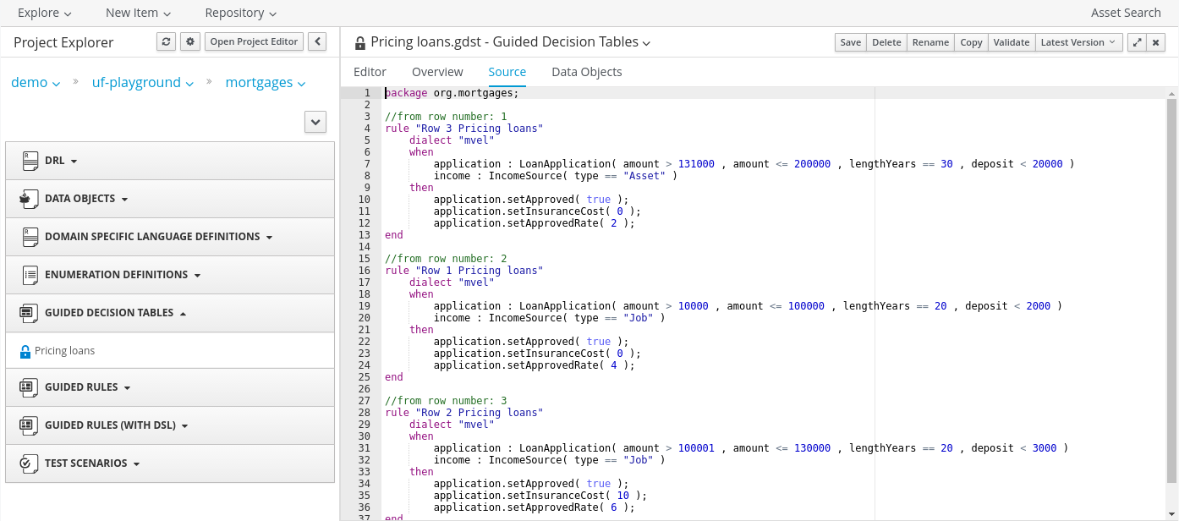Click the Delete button
Image resolution: width=1179 pixels, height=521 pixels.
[x=886, y=42]
